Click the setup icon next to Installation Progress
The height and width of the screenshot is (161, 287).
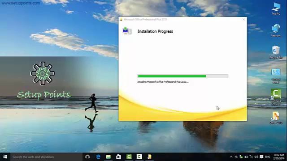[127, 31]
